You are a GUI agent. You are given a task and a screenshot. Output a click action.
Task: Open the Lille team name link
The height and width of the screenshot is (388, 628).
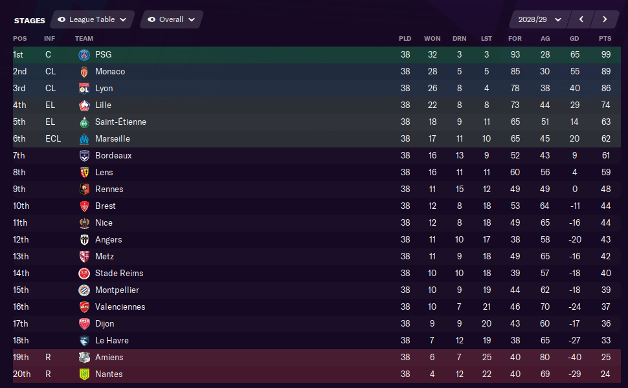(x=103, y=105)
